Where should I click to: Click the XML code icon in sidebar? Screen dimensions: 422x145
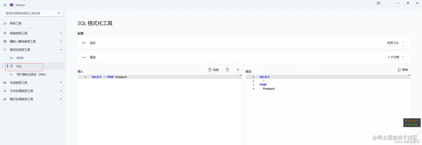coord(11,74)
